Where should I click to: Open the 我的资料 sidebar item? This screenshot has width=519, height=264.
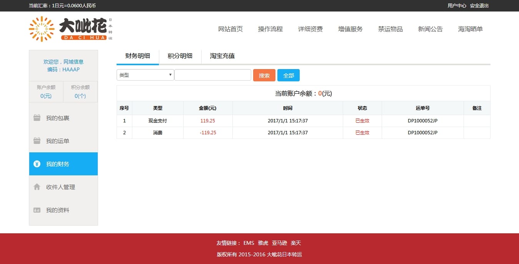coord(63,210)
